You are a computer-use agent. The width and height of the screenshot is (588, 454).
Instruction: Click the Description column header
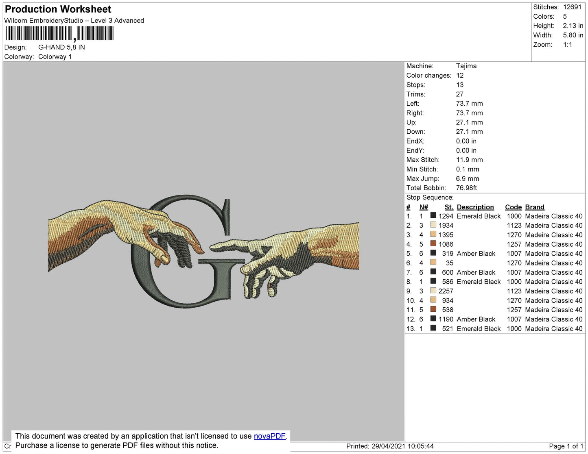475,207
